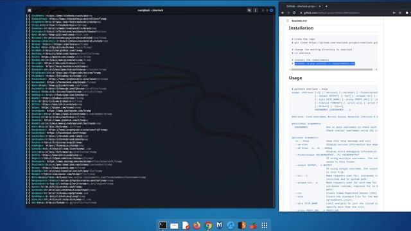Open the Terminal icon in the dock
This screenshot has width=411, height=231.
(x=162, y=225)
